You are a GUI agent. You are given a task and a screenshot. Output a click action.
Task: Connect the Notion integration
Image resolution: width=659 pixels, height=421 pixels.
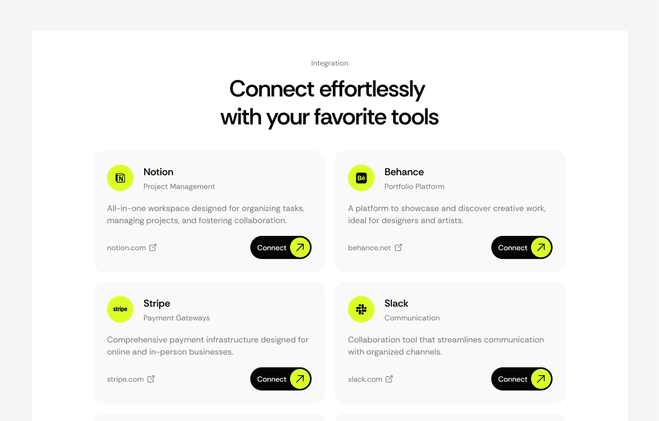281,247
